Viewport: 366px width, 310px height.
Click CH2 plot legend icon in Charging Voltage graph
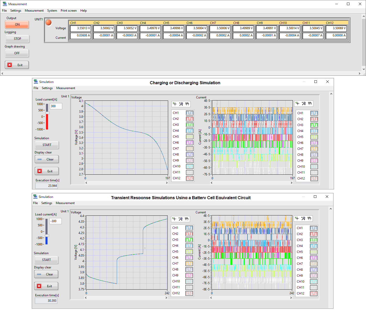(x=190, y=119)
